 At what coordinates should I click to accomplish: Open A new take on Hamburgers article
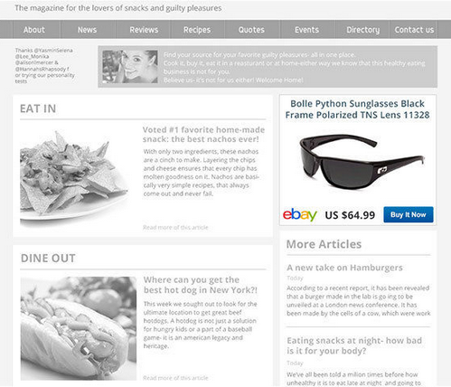tap(344, 268)
